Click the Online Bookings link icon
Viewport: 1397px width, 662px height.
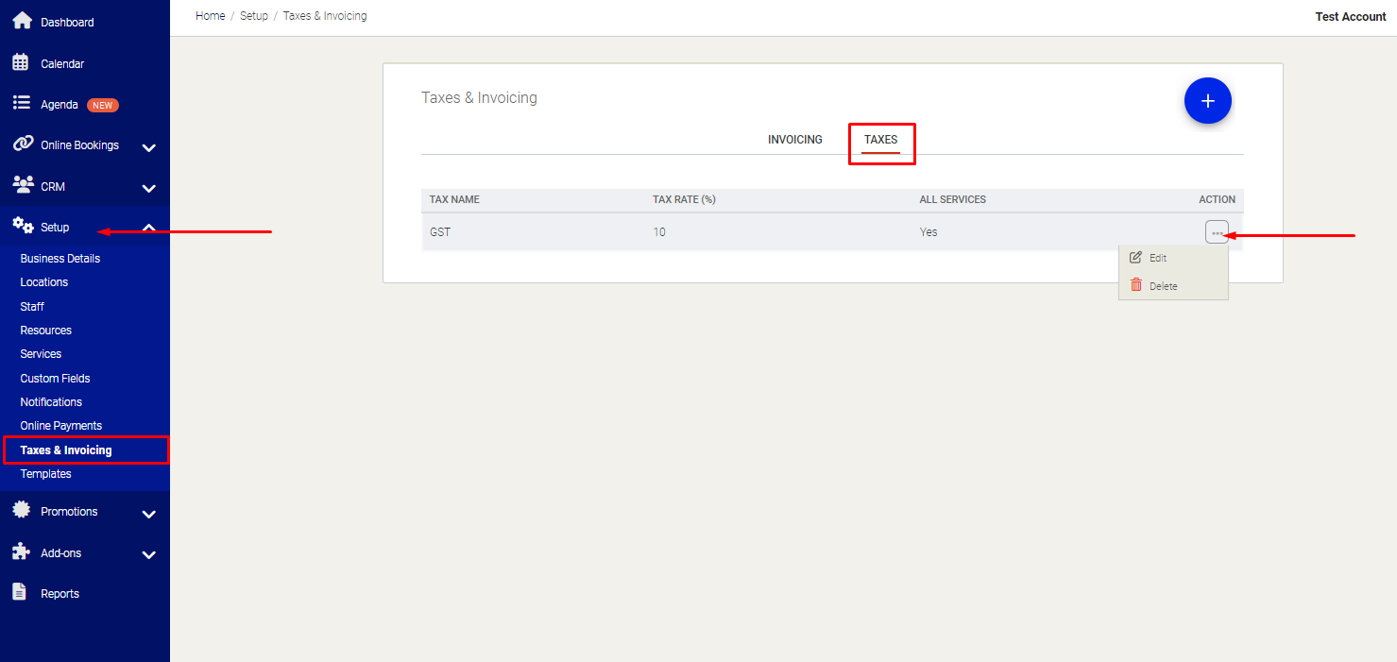[21, 144]
